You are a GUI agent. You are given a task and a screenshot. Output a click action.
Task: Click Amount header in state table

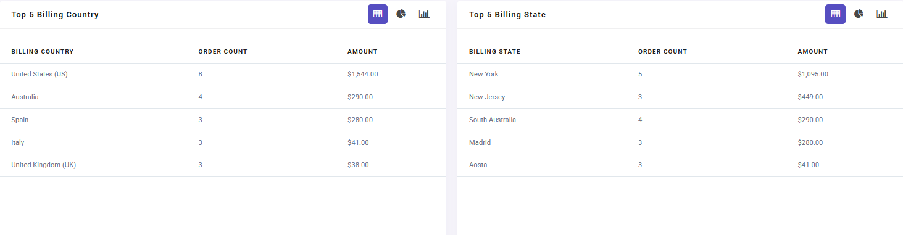pyautogui.click(x=812, y=52)
